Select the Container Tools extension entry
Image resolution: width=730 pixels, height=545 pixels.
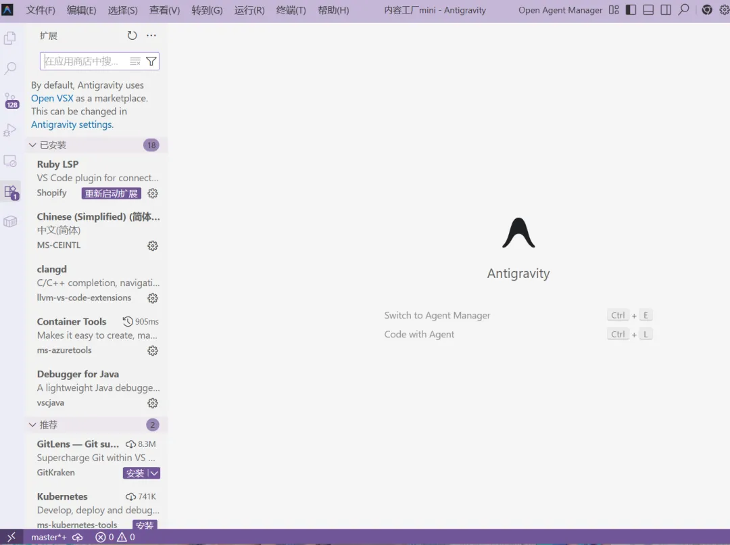pos(97,336)
